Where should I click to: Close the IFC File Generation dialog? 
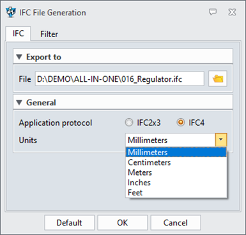pyautogui.click(x=232, y=12)
